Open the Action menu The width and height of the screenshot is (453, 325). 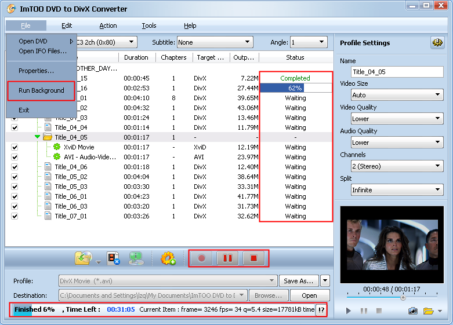[108, 25]
